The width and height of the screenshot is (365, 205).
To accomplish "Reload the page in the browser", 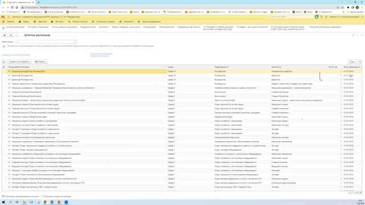I will pos(12,7).
